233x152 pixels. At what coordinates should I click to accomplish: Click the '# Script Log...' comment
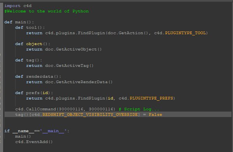(139, 109)
